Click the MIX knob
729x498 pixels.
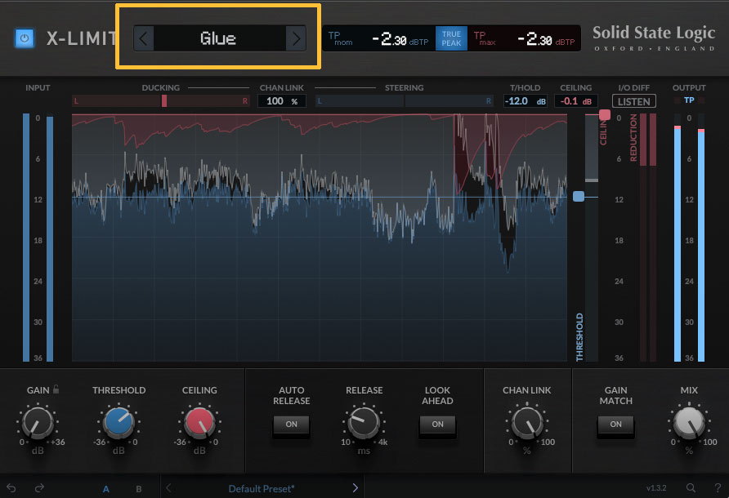click(689, 422)
